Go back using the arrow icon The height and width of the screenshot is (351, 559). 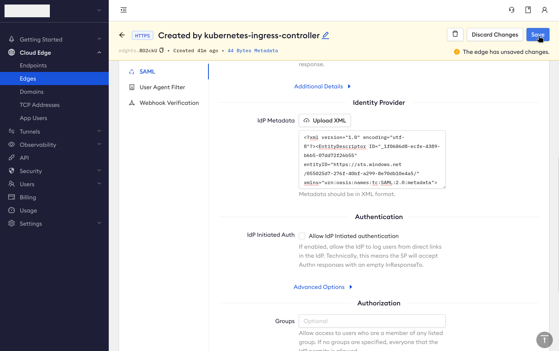click(122, 35)
